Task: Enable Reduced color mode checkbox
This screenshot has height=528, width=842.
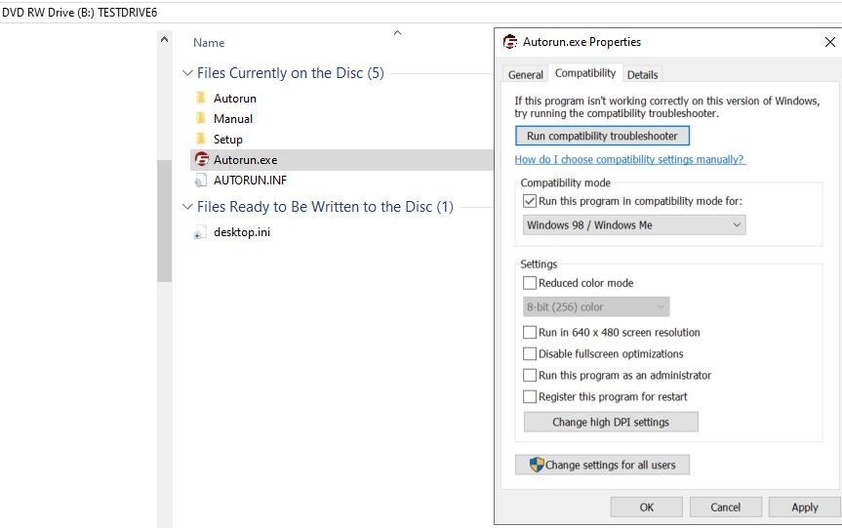Action: tap(530, 282)
